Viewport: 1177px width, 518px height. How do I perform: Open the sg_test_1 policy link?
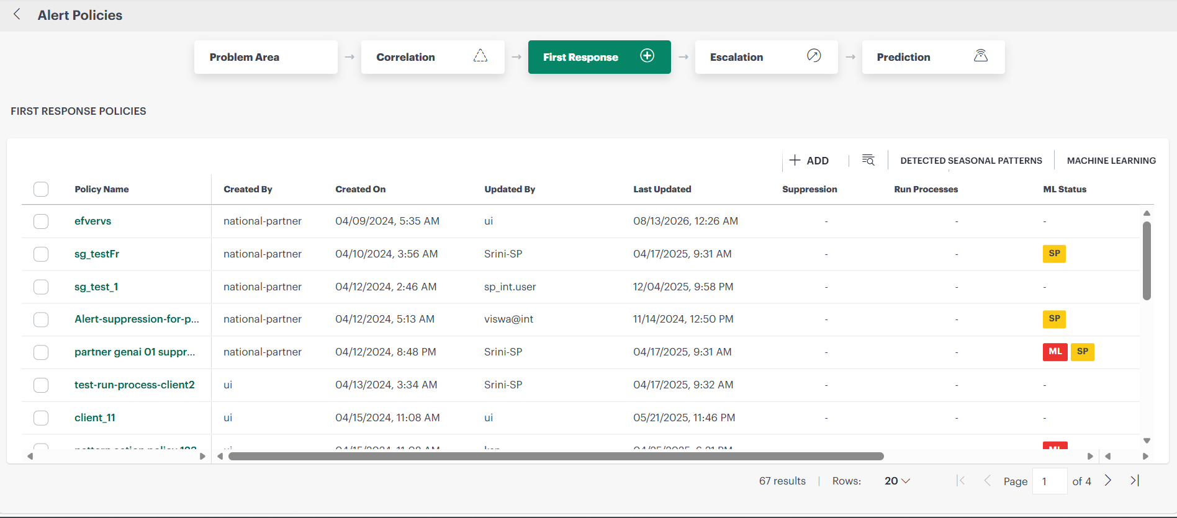(96, 287)
